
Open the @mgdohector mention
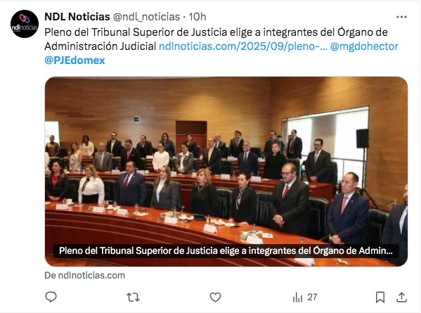[364, 46]
